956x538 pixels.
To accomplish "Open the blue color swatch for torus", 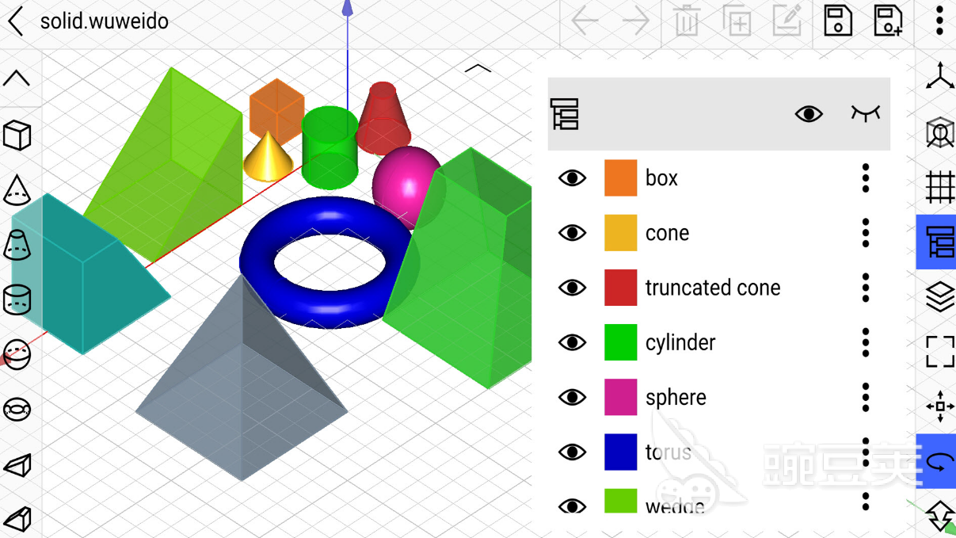I will [621, 452].
